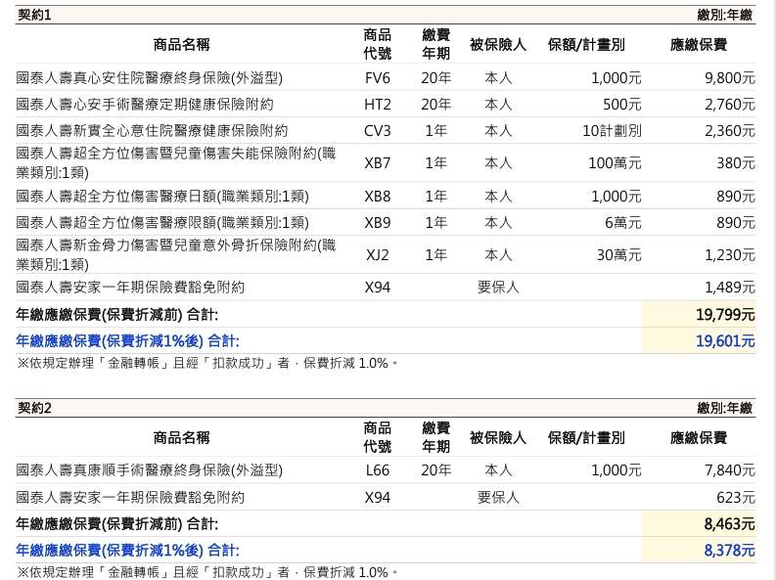The image size is (776, 580).
Task: Click product code FV6
Action: (x=377, y=78)
